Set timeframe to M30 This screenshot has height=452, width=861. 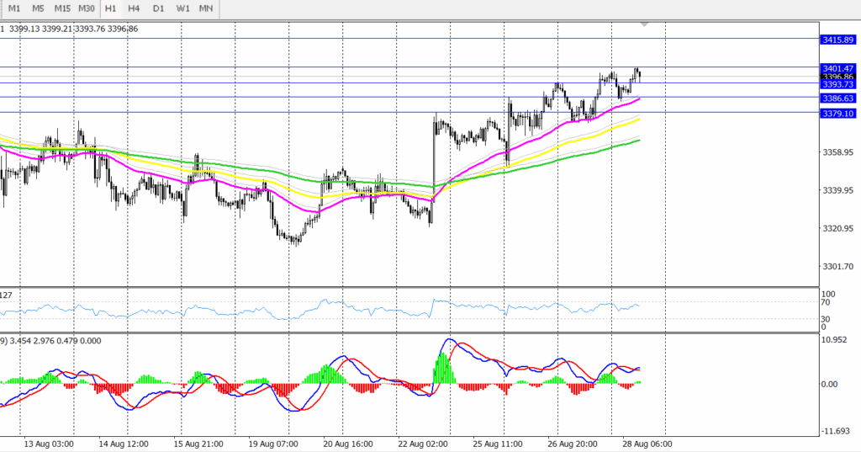coord(86,8)
